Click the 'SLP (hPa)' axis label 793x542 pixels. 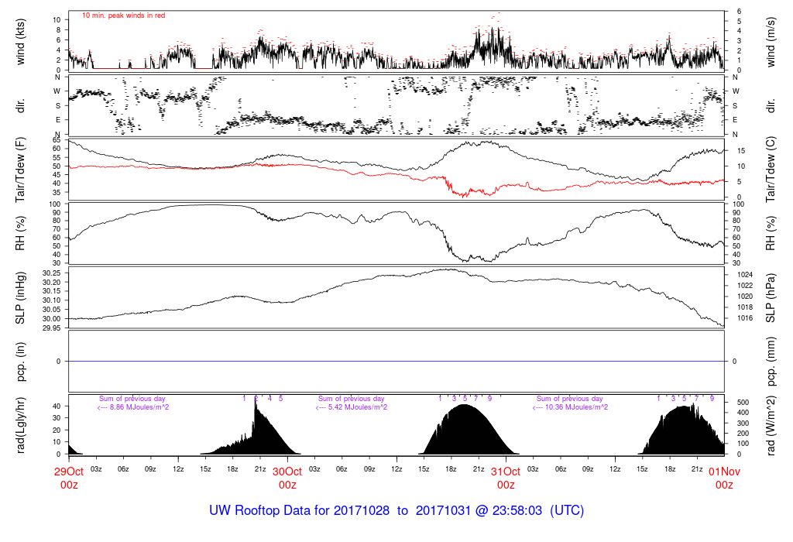pos(771,298)
